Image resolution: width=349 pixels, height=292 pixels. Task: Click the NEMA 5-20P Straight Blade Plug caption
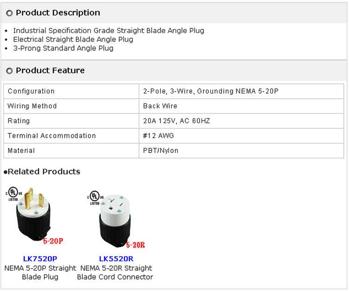coord(40,272)
